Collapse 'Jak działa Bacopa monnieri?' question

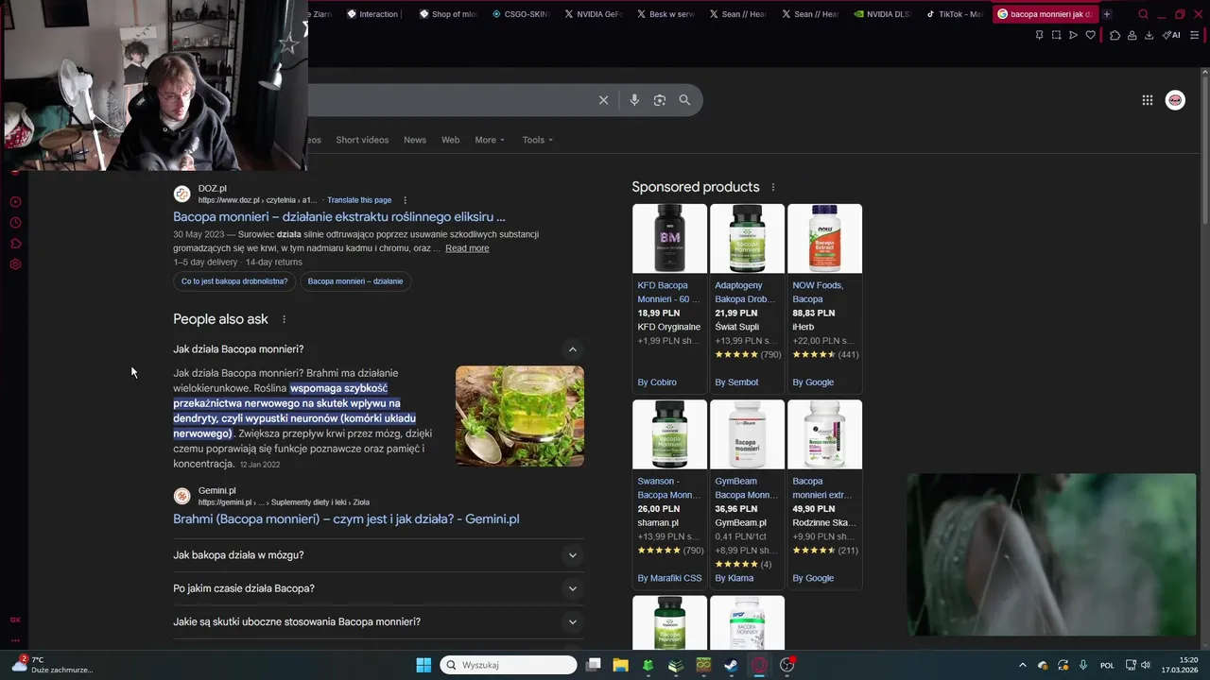pyautogui.click(x=572, y=349)
